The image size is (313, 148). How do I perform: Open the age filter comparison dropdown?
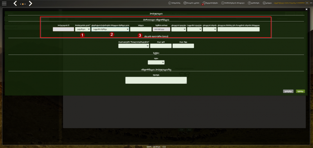tap(134, 46)
